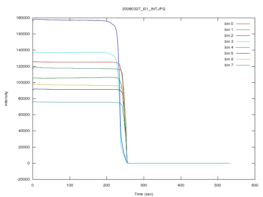Image resolution: width=263 pixels, height=197 pixels.
Task: Click the 'bin 5' legend label
Action: tap(229, 53)
